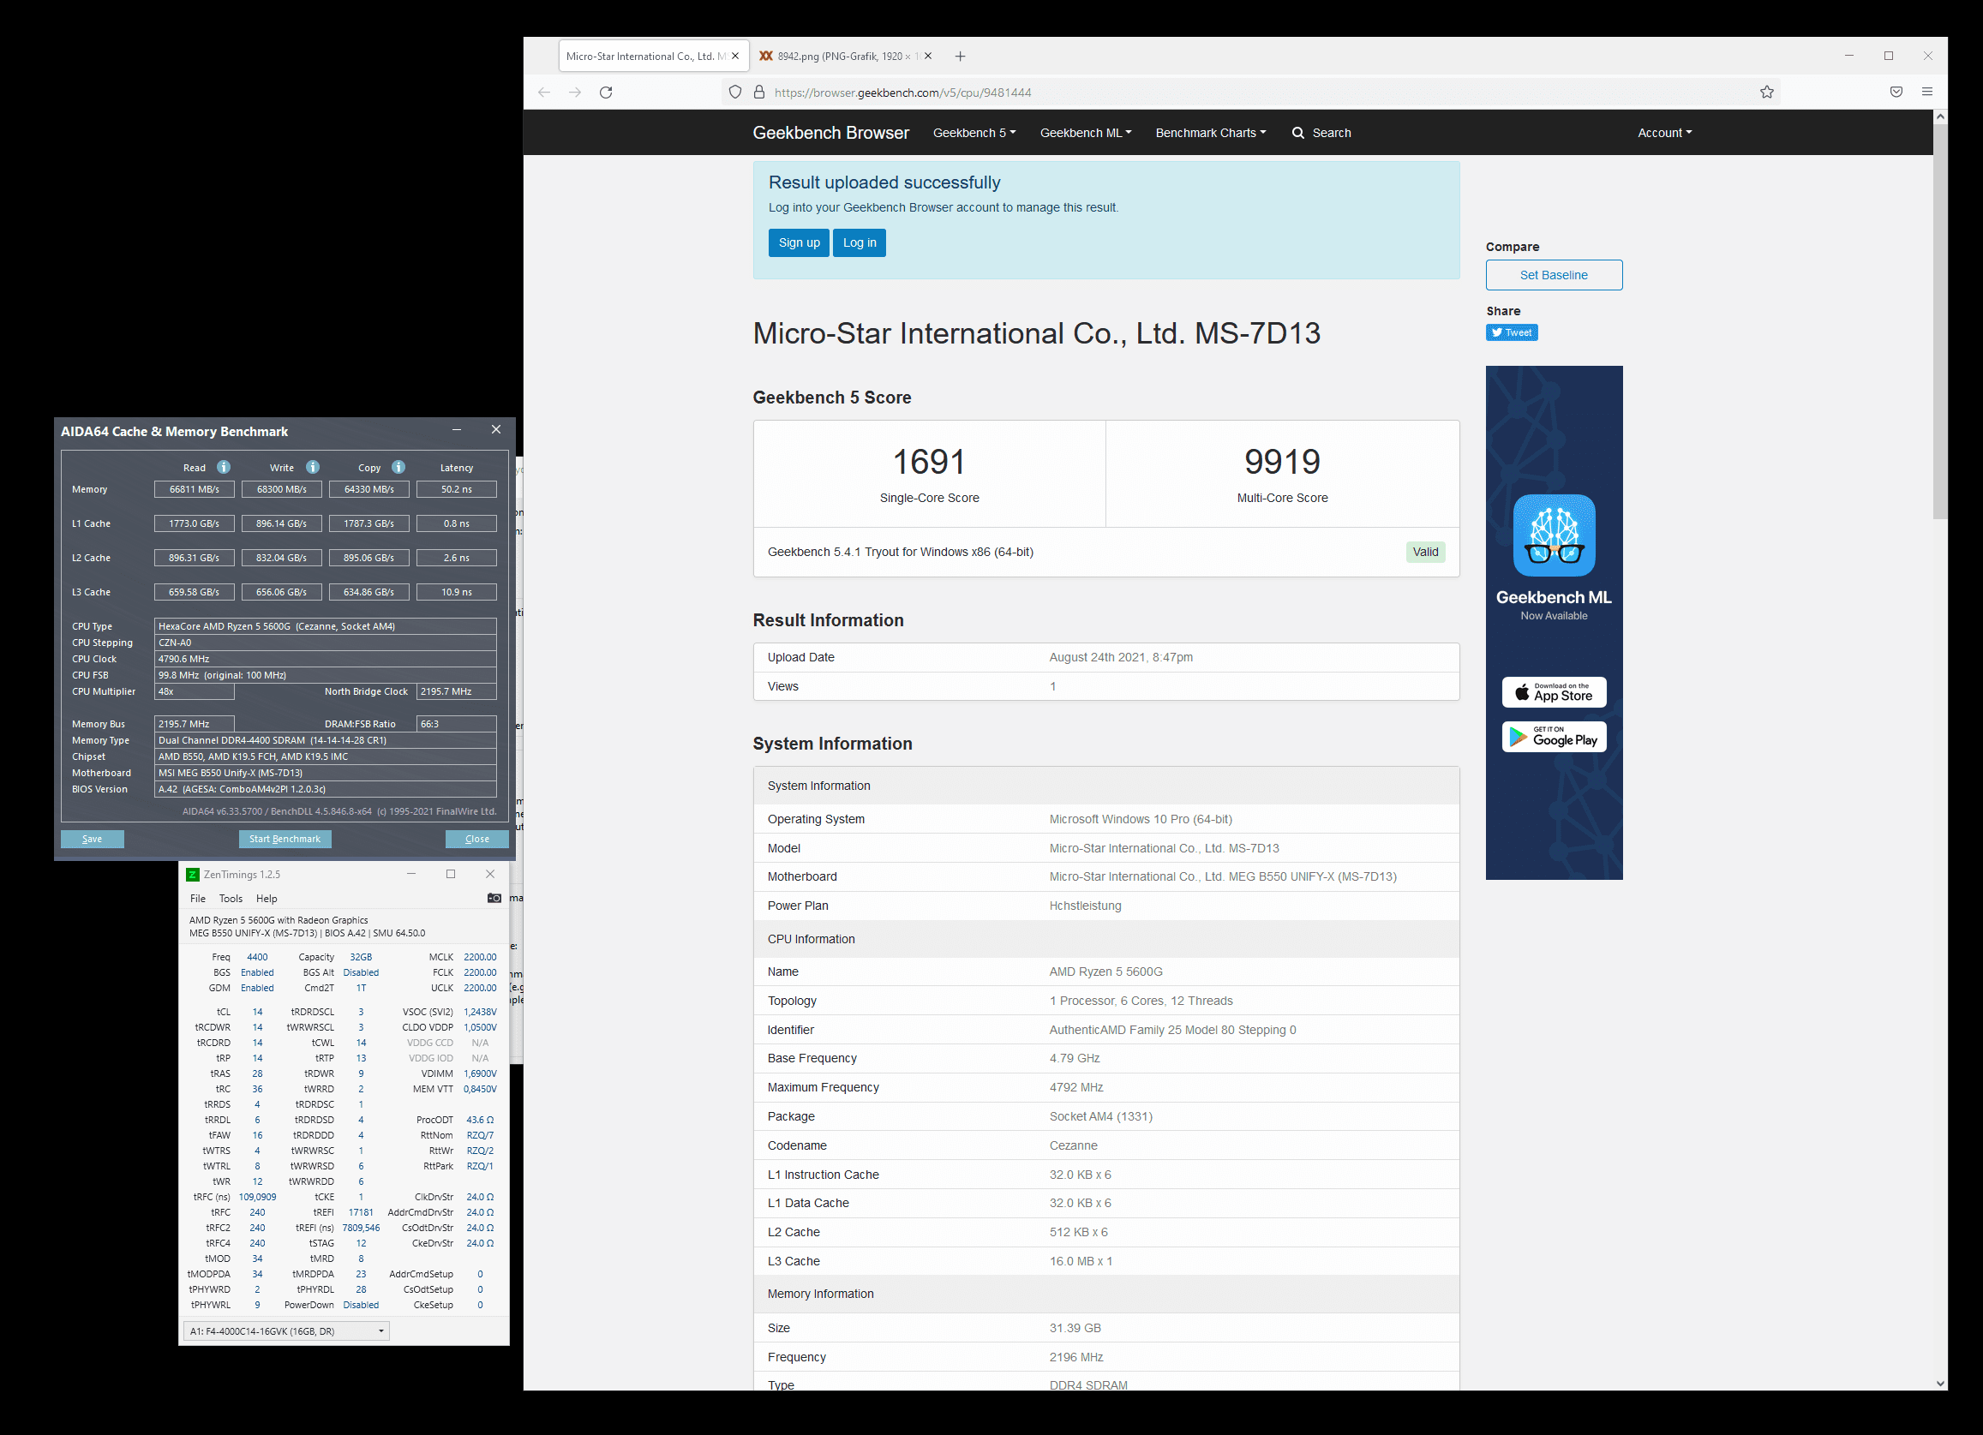Click the Topology value 1 Processor, 6 Cores
The height and width of the screenshot is (1435, 1983).
[x=1141, y=1001]
